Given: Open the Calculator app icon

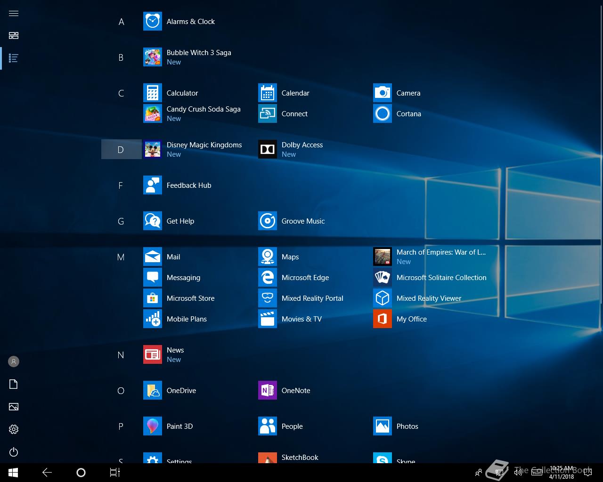Looking at the screenshot, I should pyautogui.click(x=153, y=93).
